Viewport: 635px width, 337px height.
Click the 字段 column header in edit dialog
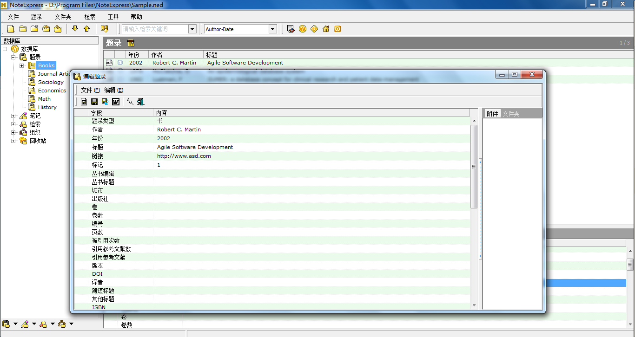[x=120, y=113]
